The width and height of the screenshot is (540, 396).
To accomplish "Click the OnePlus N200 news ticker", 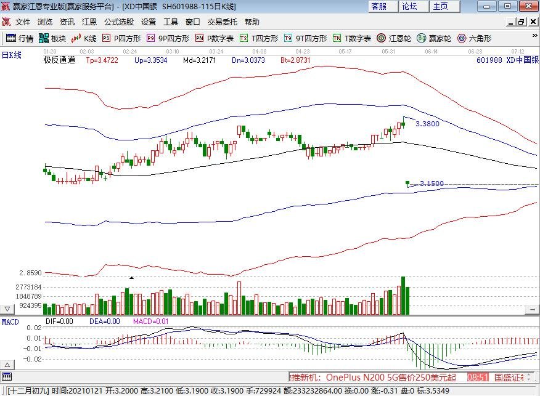I will pyautogui.click(x=376, y=377).
